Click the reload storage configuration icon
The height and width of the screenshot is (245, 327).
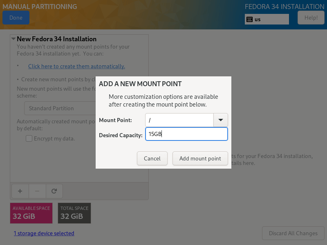click(54, 191)
